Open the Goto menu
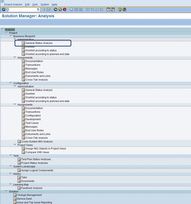191x204 pixels. click(35, 4)
